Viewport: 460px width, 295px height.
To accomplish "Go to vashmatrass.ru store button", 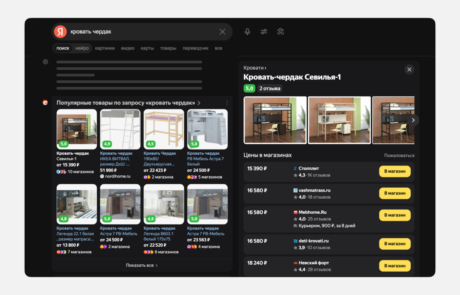I will [395, 193].
